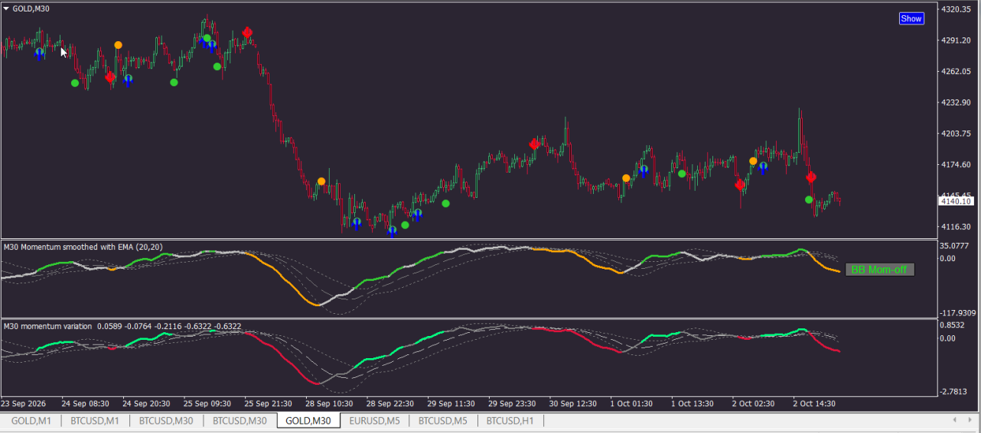Switch to the BTCUSD,M1 chart tab
The height and width of the screenshot is (433, 981).
click(95, 420)
